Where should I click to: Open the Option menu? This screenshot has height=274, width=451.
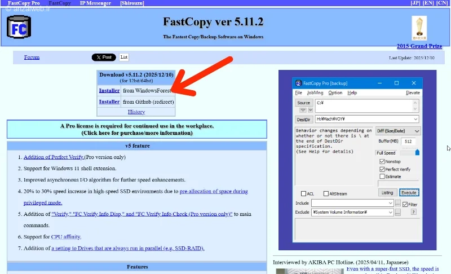tap(335, 92)
